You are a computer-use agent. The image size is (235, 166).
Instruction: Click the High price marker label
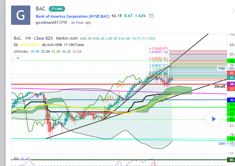pos(221,68)
